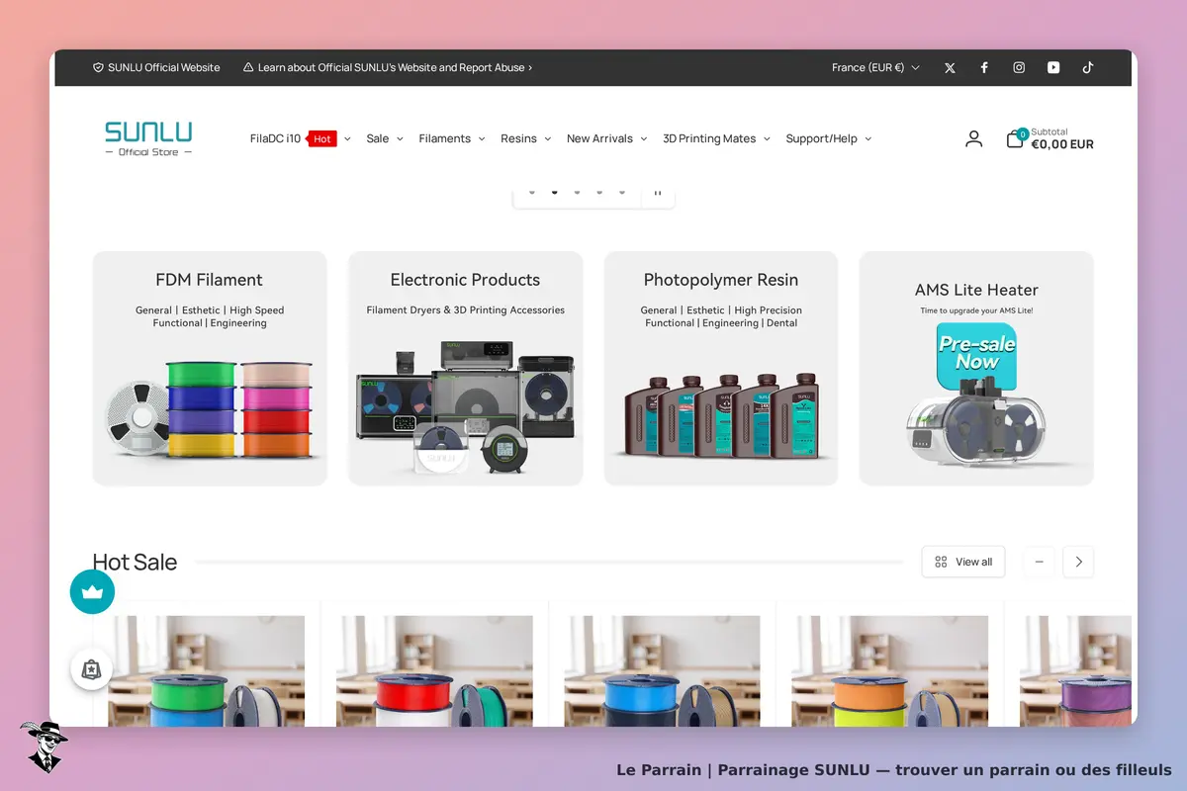The height and width of the screenshot is (791, 1187).
Task: Expand the Support/Help menu
Action: [829, 139]
